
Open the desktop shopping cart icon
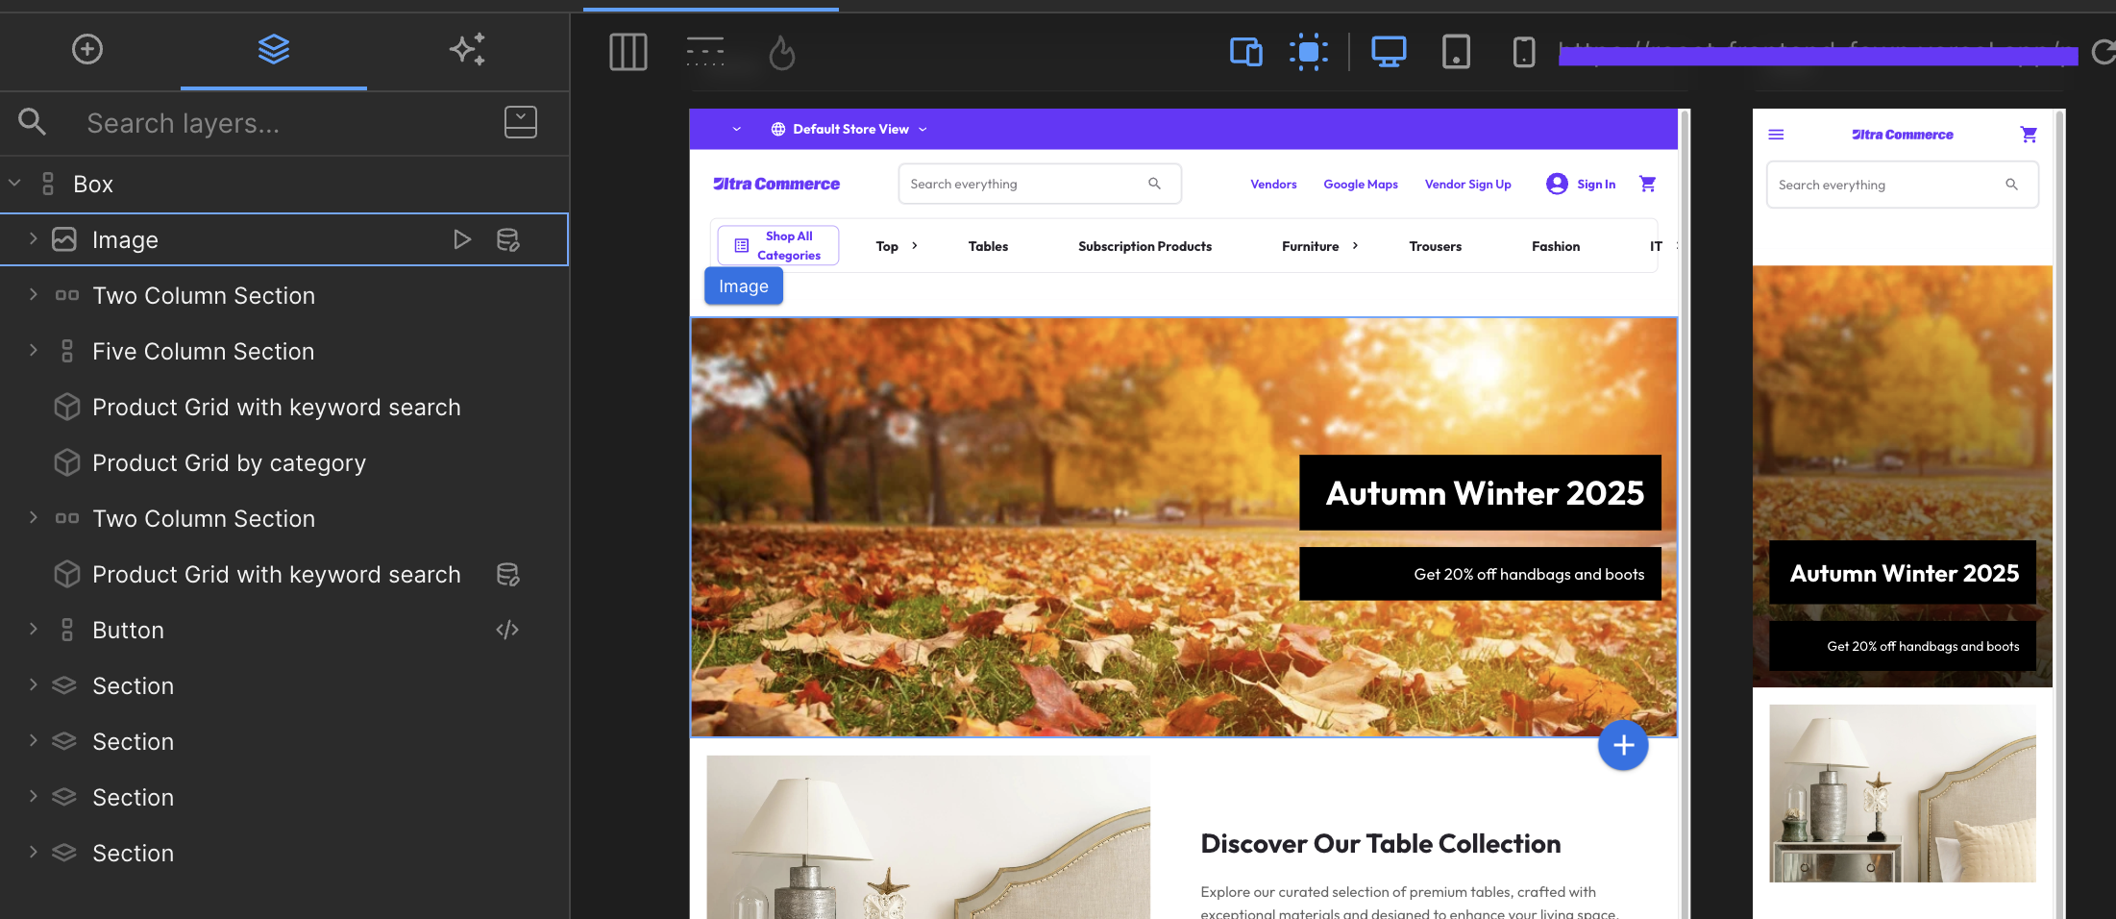(x=1647, y=184)
